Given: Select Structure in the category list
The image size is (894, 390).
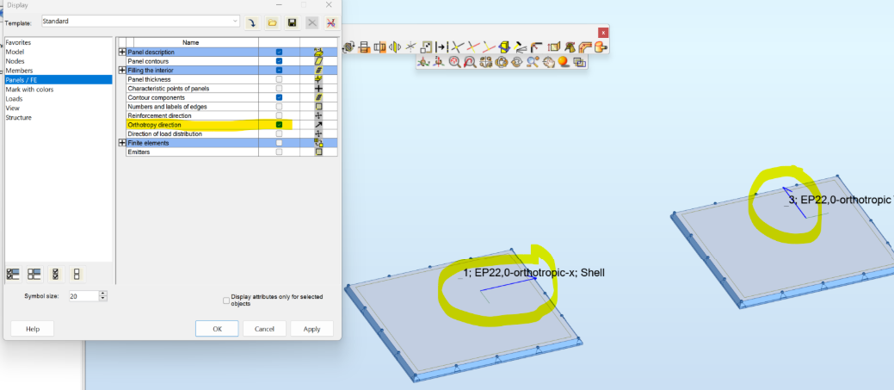Looking at the screenshot, I should tap(18, 117).
